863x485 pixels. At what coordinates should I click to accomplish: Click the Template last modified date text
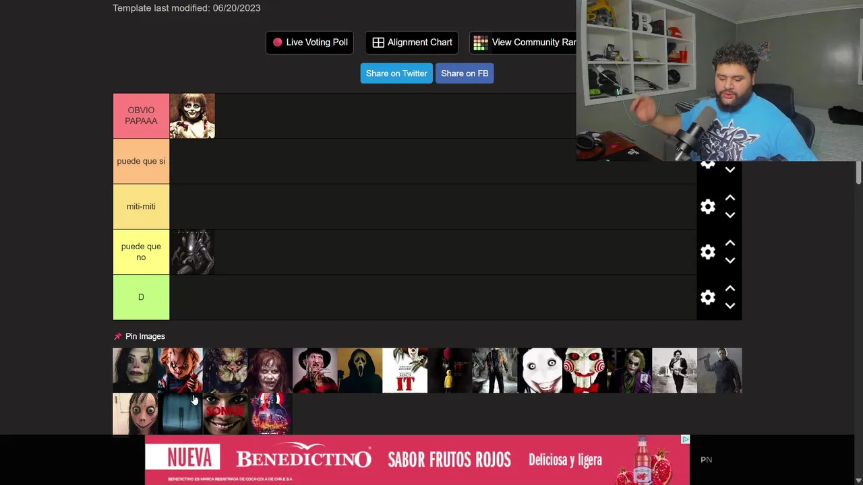click(187, 8)
